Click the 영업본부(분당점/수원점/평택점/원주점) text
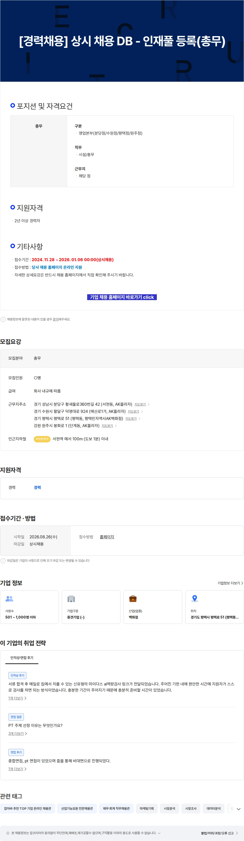The image size is (244, 841). coord(110,133)
